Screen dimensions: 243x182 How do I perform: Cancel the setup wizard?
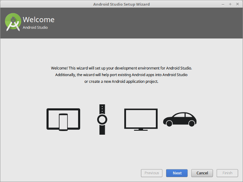[x=202, y=173]
